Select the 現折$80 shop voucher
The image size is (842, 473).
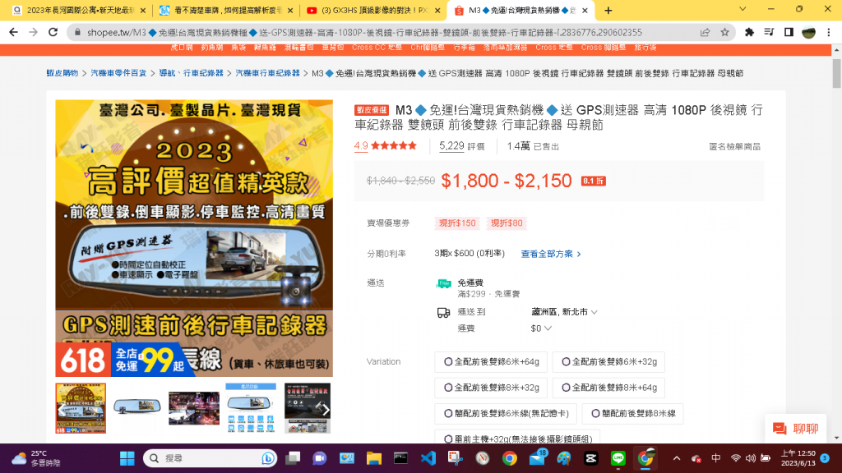[x=507, y=223]
